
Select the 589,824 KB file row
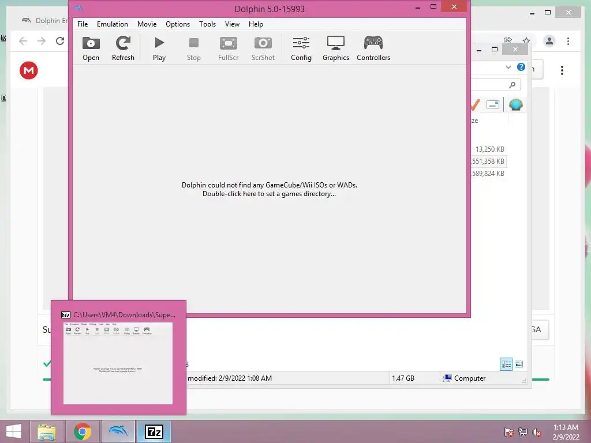[488, 173]
